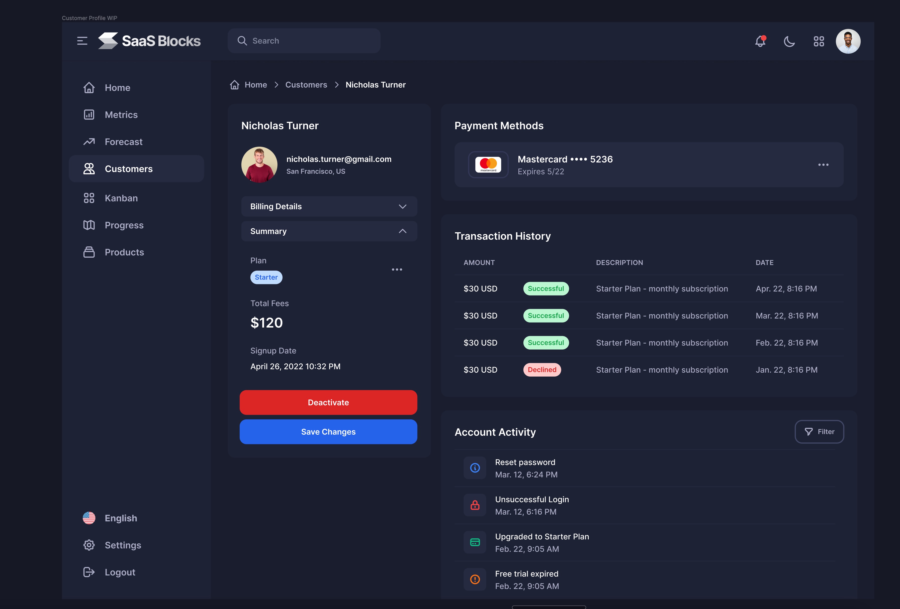Click Customers breadcrumb link
Screen dimensions: 900x609
point(306,85)
